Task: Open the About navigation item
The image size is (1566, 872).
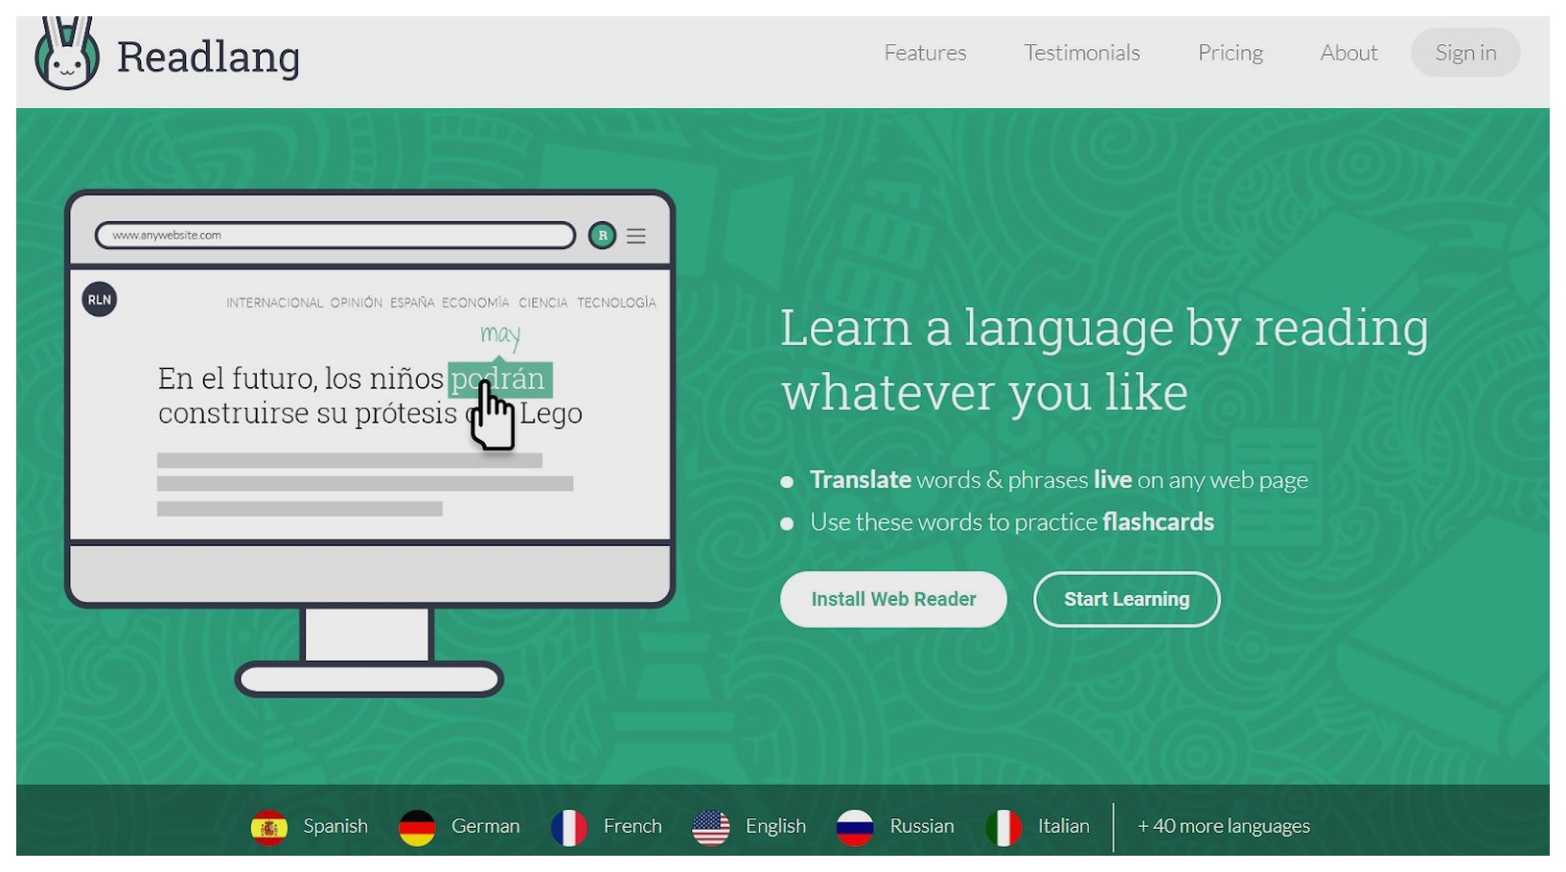Action: [x=1348, y=53]
